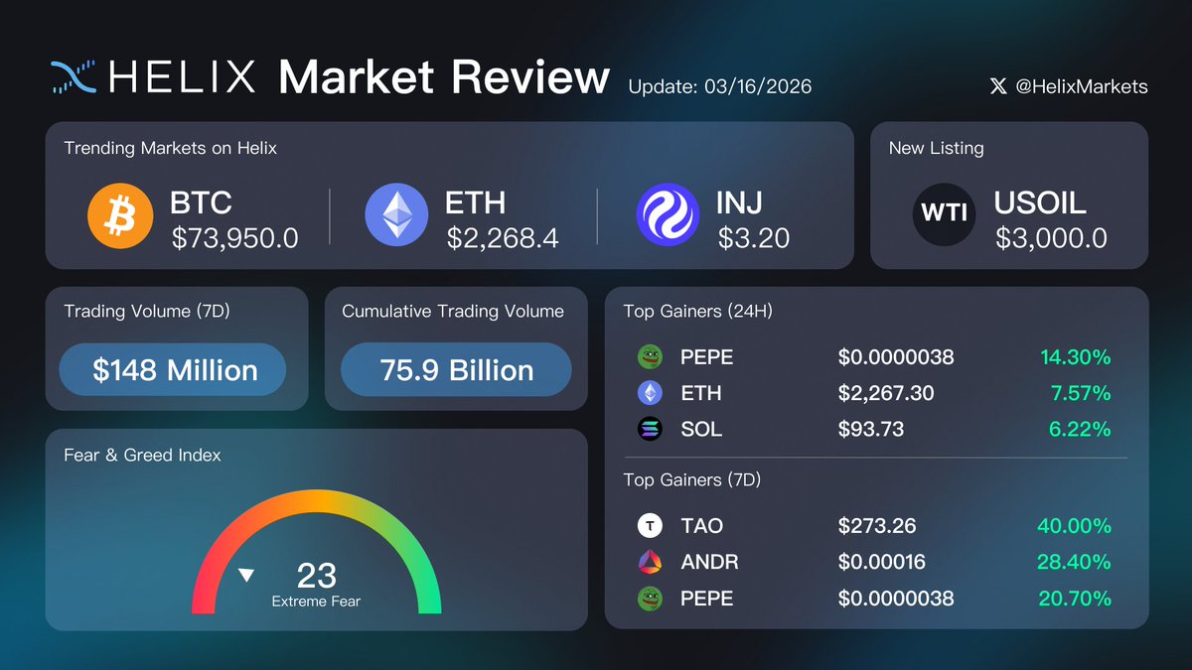Click the $273.26 TAO price
Image resolution: width=1192 pixels, height=670 pixels.
[877, 526]
